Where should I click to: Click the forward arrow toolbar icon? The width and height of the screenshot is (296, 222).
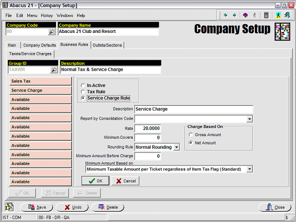pyautogui.click(x=234, y=15)
